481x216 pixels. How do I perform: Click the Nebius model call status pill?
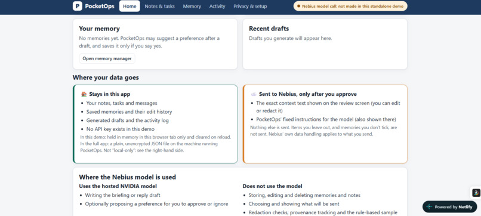(x=350, y=6)
